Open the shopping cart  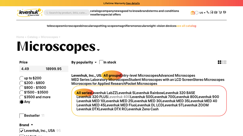[x=220, y=12]
